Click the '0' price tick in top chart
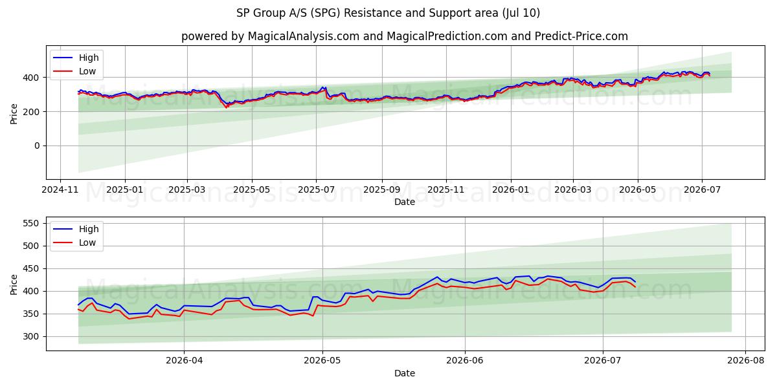 tap(38, 146)
